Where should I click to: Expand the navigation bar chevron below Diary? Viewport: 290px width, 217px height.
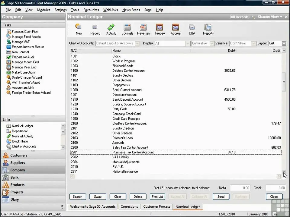(62, 207)
